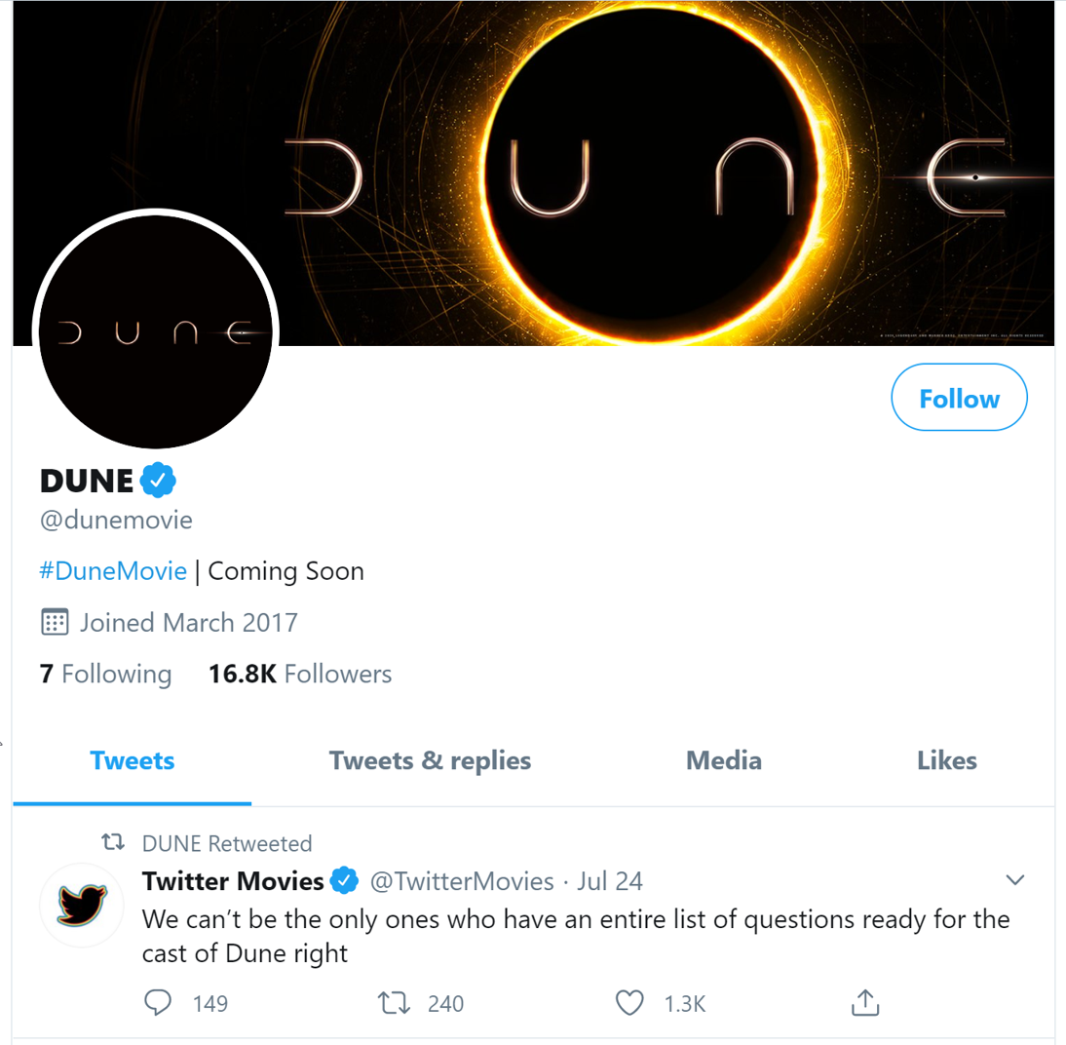The height and width of the screenshot is (1045, 1066).
Task: Click the Jul 24 timestamp
Action: (610, 880)
